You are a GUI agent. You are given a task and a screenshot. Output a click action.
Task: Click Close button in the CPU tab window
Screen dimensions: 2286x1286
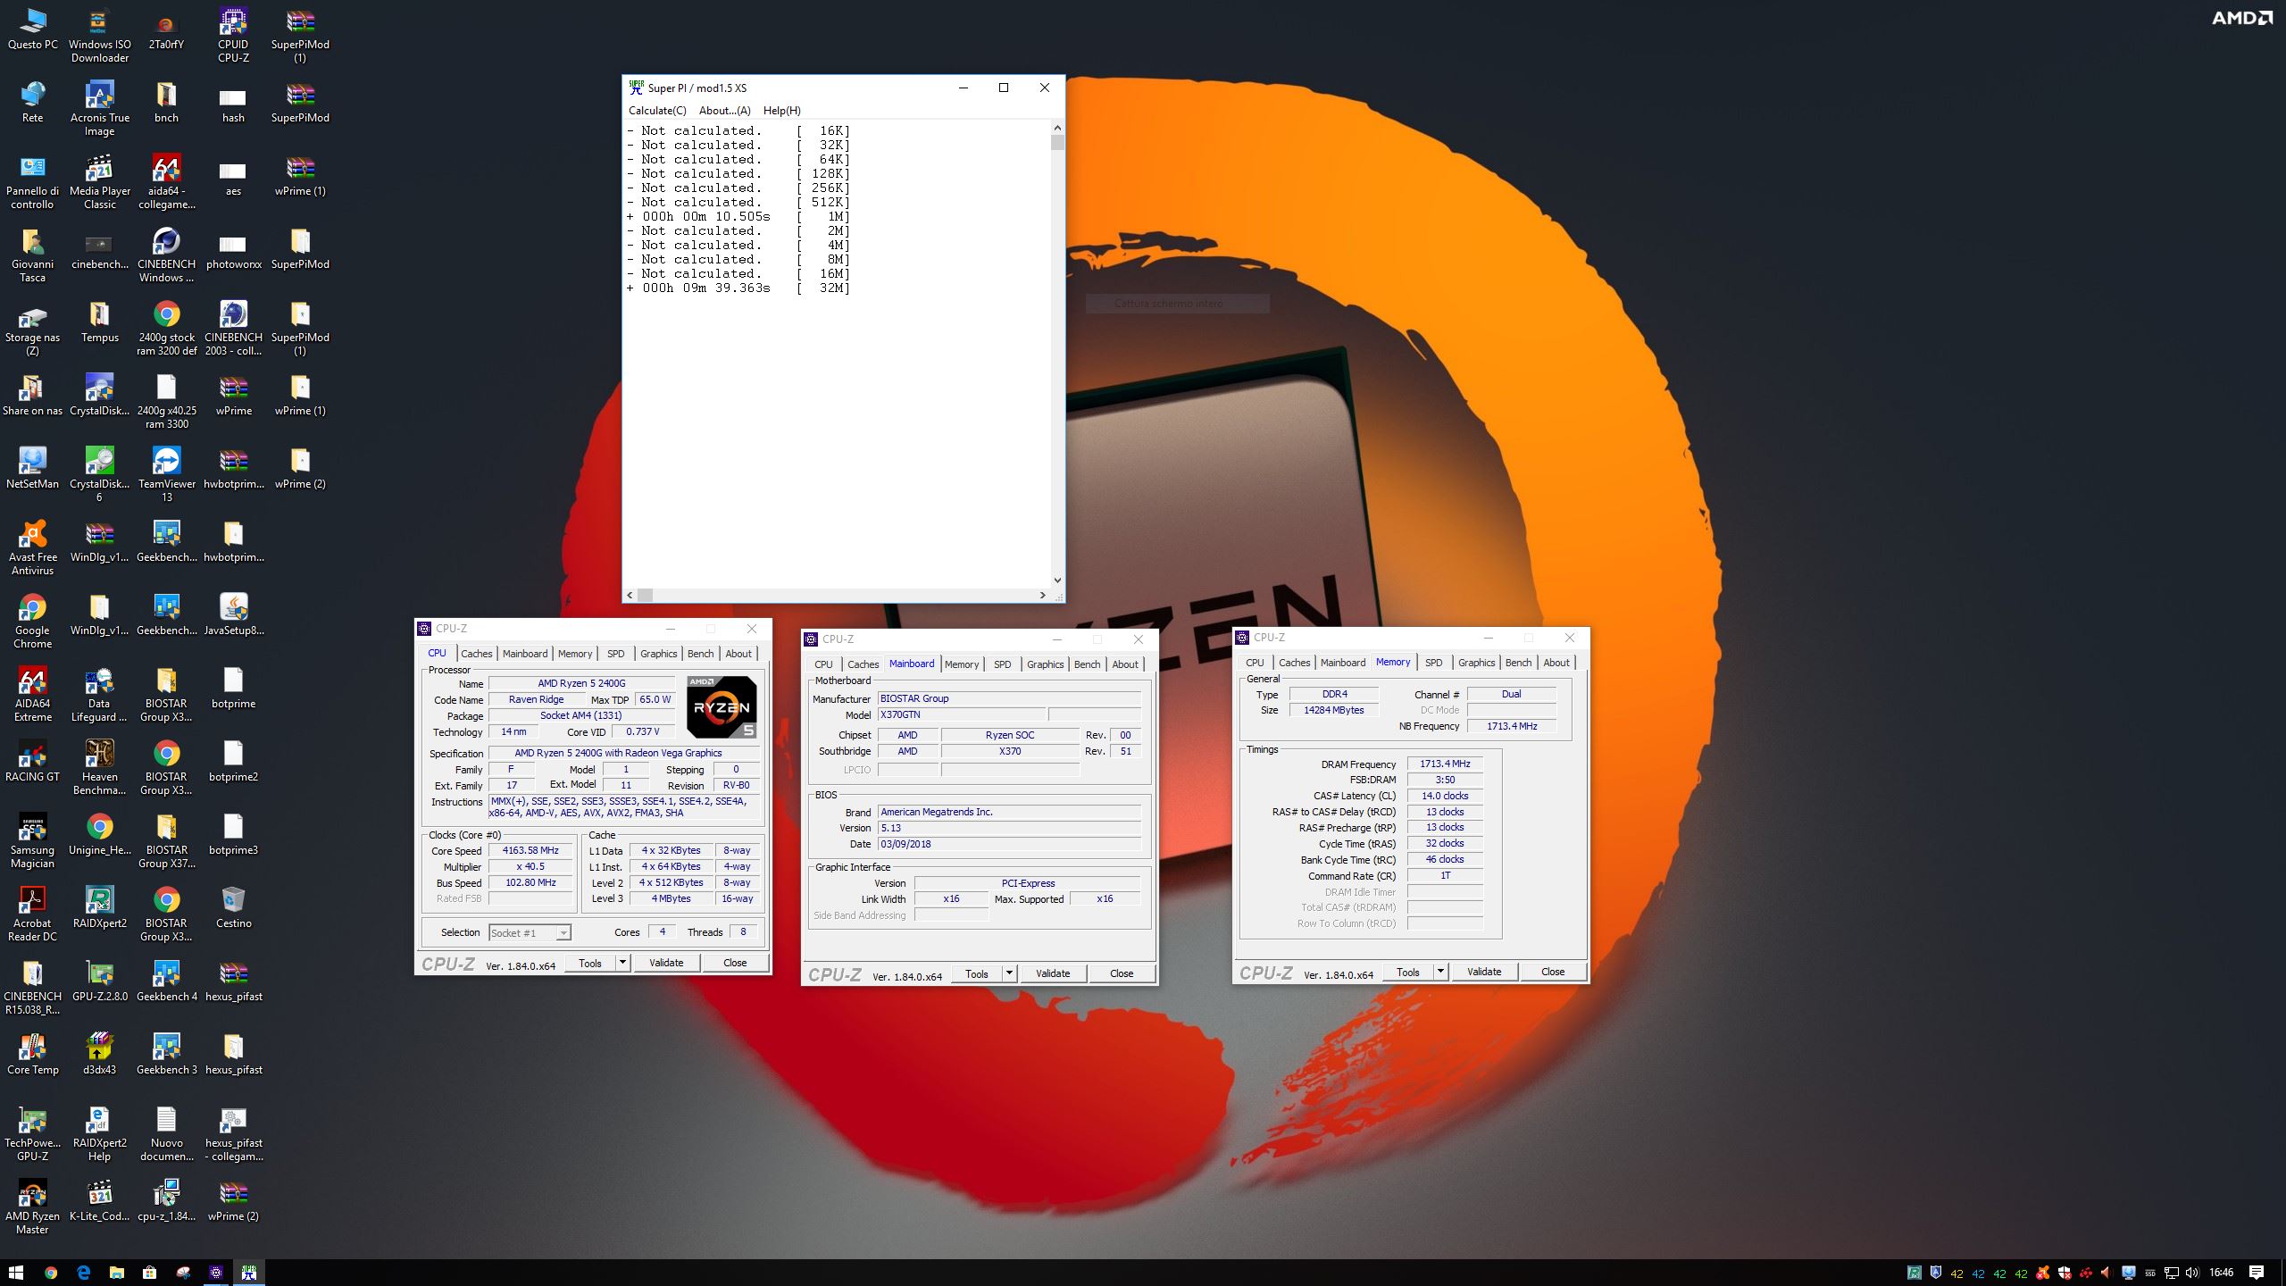(x=735, y=963)
